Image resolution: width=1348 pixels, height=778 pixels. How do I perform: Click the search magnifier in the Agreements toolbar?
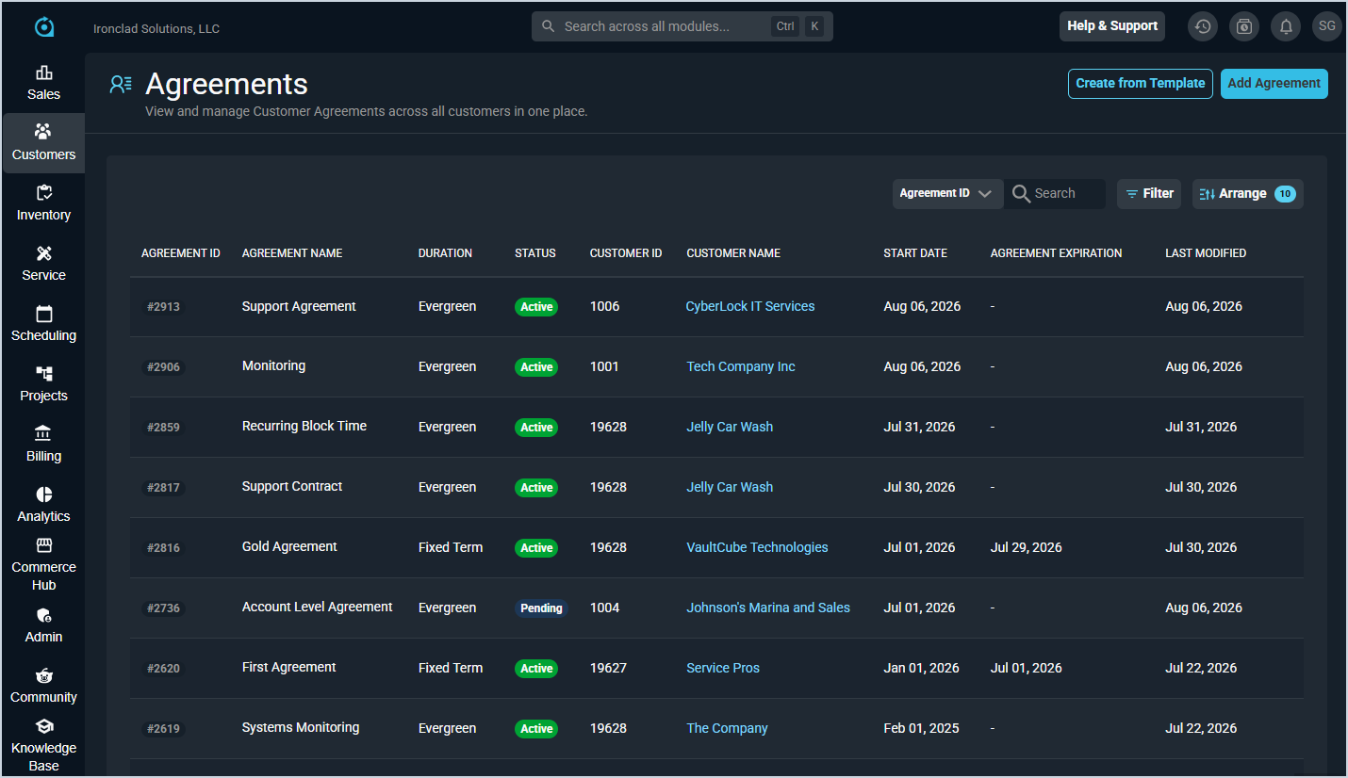1021,194
